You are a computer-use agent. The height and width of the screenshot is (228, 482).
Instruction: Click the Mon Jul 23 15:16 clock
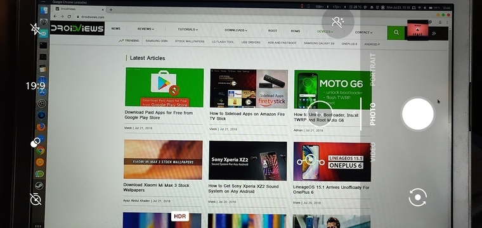(x=398, y=7)
